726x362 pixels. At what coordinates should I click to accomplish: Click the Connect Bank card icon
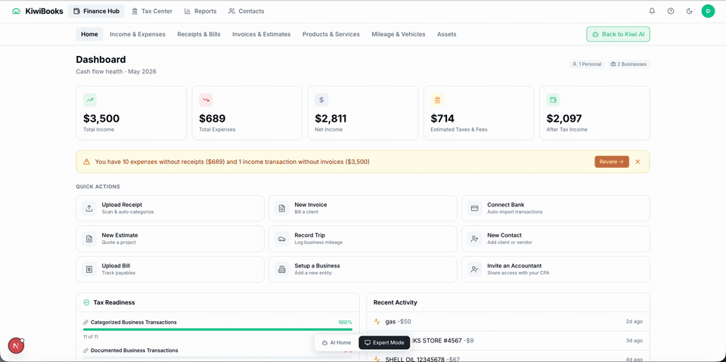tap(475, 208)
